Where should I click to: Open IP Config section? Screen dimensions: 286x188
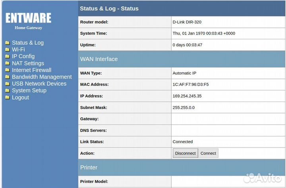23,56
